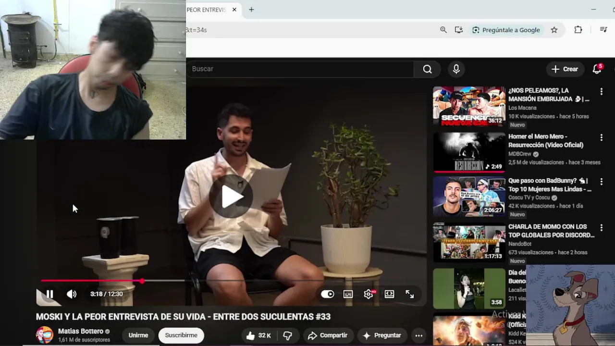The height and width of the screenshot is (346, 615).
Task: Open the Matias Bottero channel name link
Action: pyautogui.click(x=80, y=331)
